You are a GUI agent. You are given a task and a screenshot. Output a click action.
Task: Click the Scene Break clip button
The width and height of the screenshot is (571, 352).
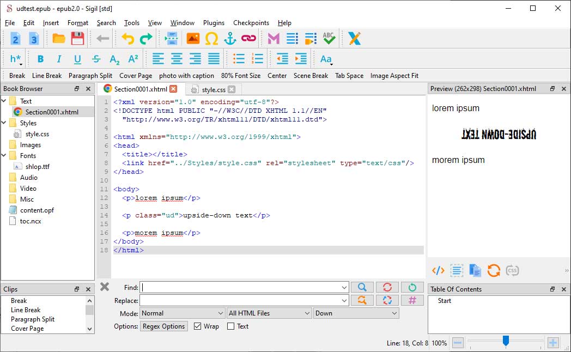pyautogui.click(x=311, y=76)
